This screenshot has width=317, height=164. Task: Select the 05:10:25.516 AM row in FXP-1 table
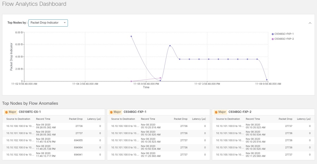click(158, 126)
